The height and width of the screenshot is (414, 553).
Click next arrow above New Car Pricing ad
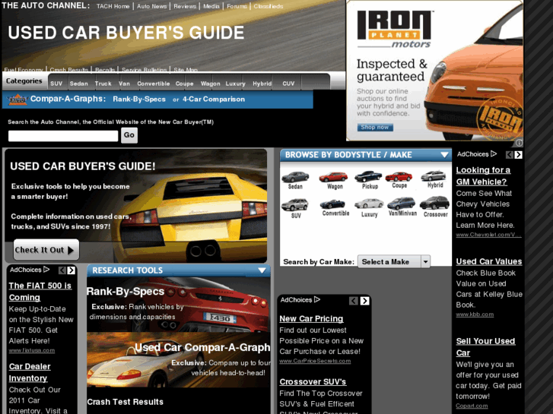(x=364, y=301)
